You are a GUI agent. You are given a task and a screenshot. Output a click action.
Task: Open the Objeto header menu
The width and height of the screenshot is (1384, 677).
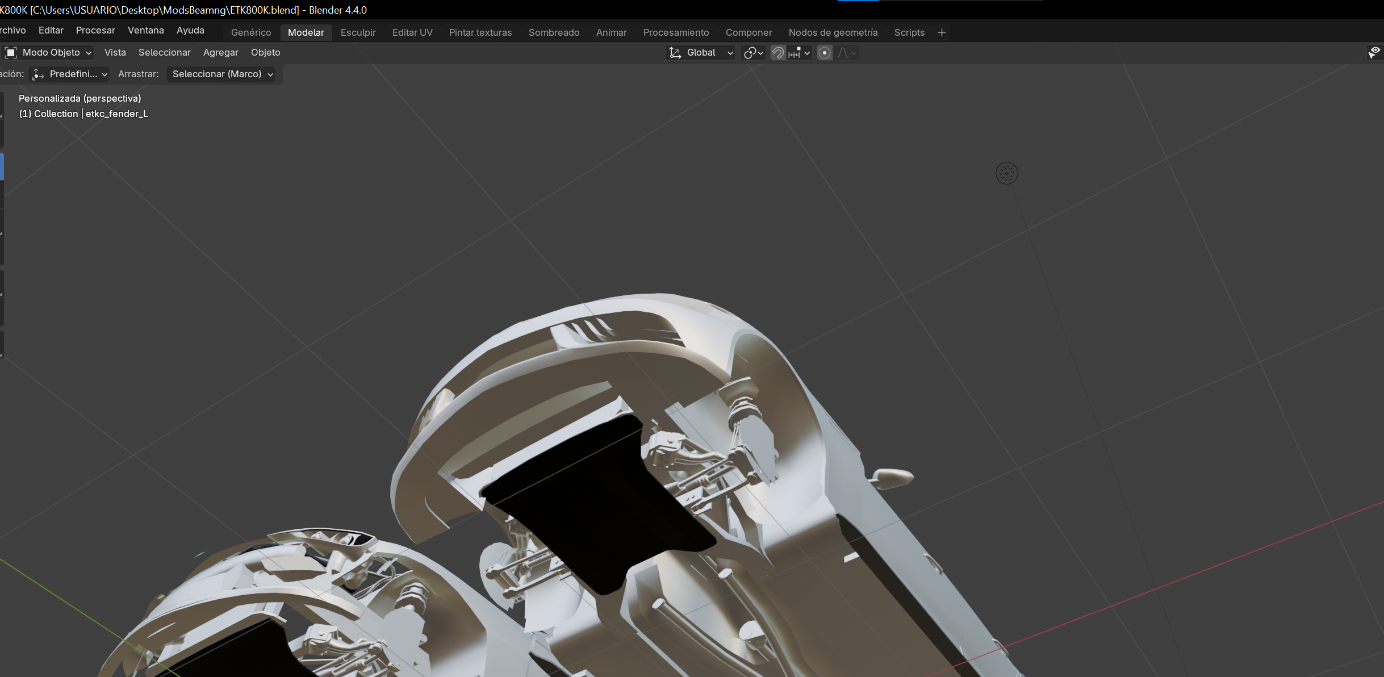pos(265,53)
